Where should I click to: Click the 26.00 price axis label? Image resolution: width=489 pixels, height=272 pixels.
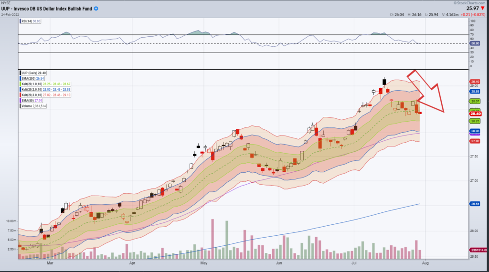pyautogui.click(x=474, y=231)
